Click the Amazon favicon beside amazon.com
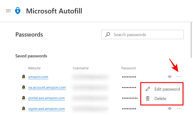 coord(23,77)
